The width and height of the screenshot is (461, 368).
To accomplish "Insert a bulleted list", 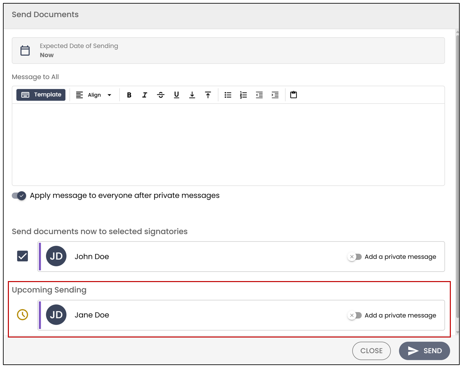I will tap(228, 95).
